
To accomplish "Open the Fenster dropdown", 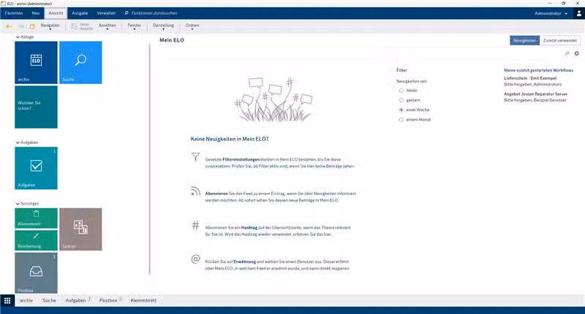I will pos(135,26).
